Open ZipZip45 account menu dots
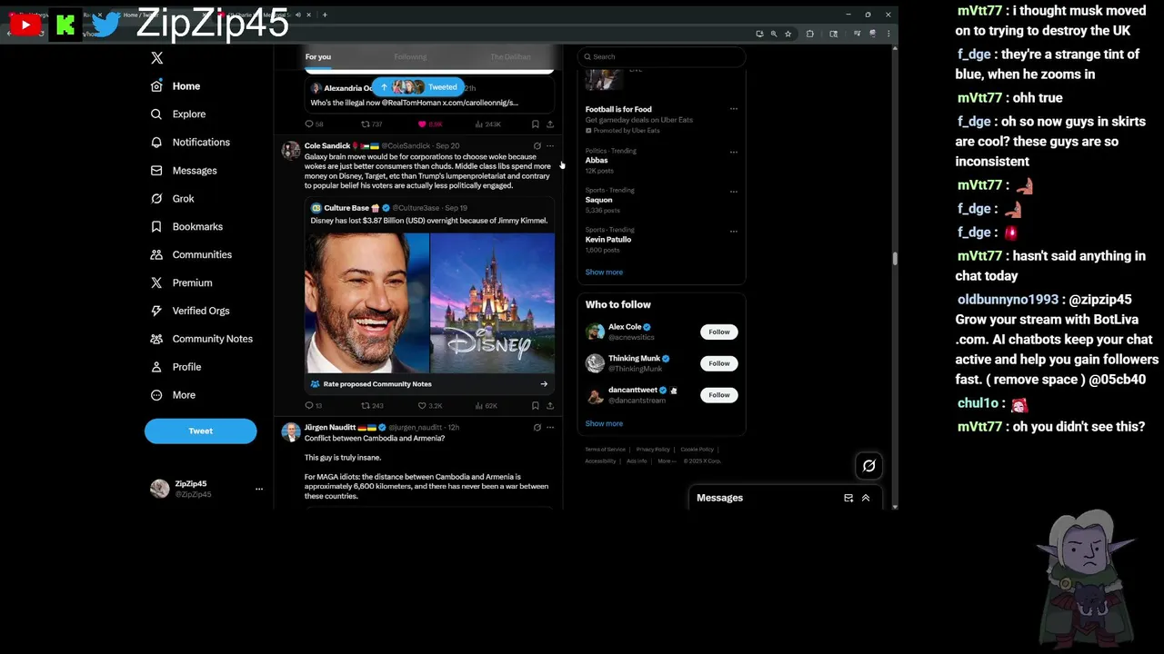Screen dimensions: 1164x654 tap(259, 489)
